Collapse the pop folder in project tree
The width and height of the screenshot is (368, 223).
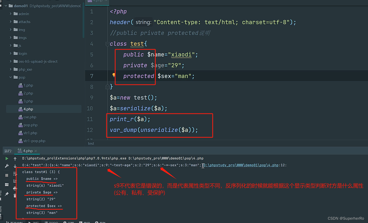10,77
